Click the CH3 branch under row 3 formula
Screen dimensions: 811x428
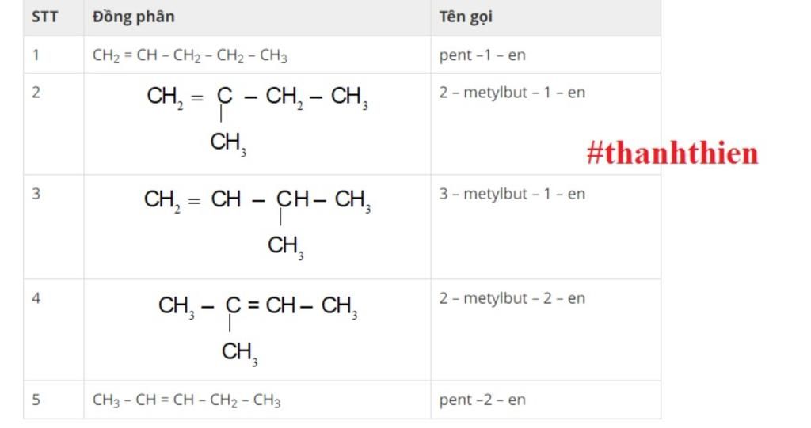(x=285, y=247)
